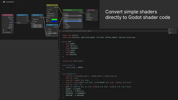The image size is (178, 100).
Task: Click the Metallic slider in Principled BSDF
Action: [73, 16]
